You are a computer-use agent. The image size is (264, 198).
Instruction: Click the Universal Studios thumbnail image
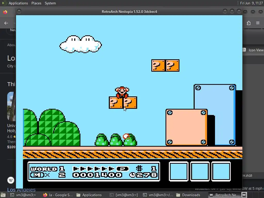coord(11,106)
